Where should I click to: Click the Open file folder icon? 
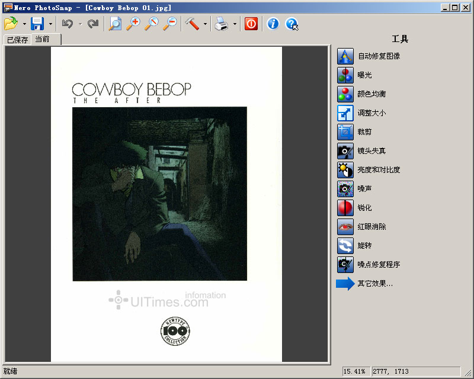(x=11, y=24)
